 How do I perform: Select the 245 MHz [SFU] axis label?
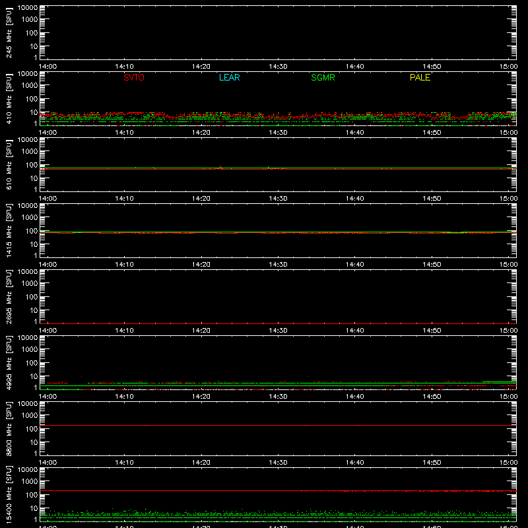[x=9, y=32]
